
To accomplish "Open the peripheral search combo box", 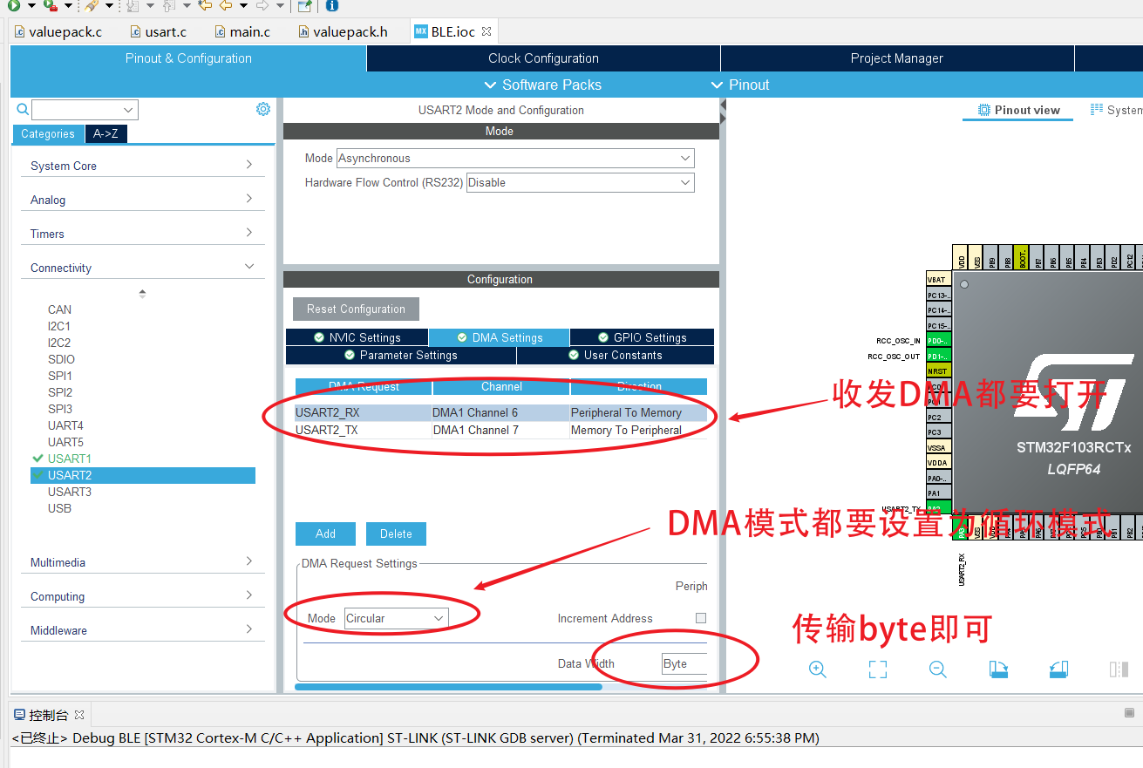I will click(85, 109).
